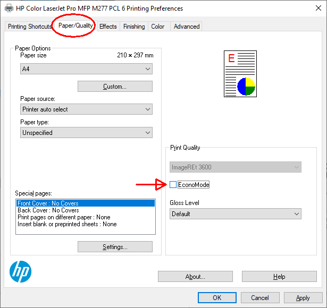
Task: Click the Help button
Action: [x=279, y=277]
